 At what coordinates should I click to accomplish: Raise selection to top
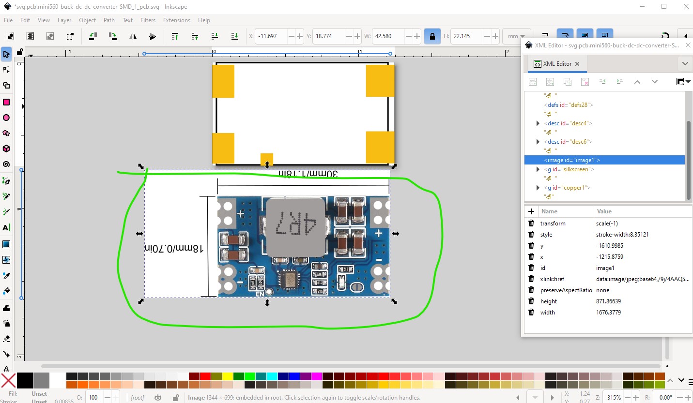click(x=175, y=36)
